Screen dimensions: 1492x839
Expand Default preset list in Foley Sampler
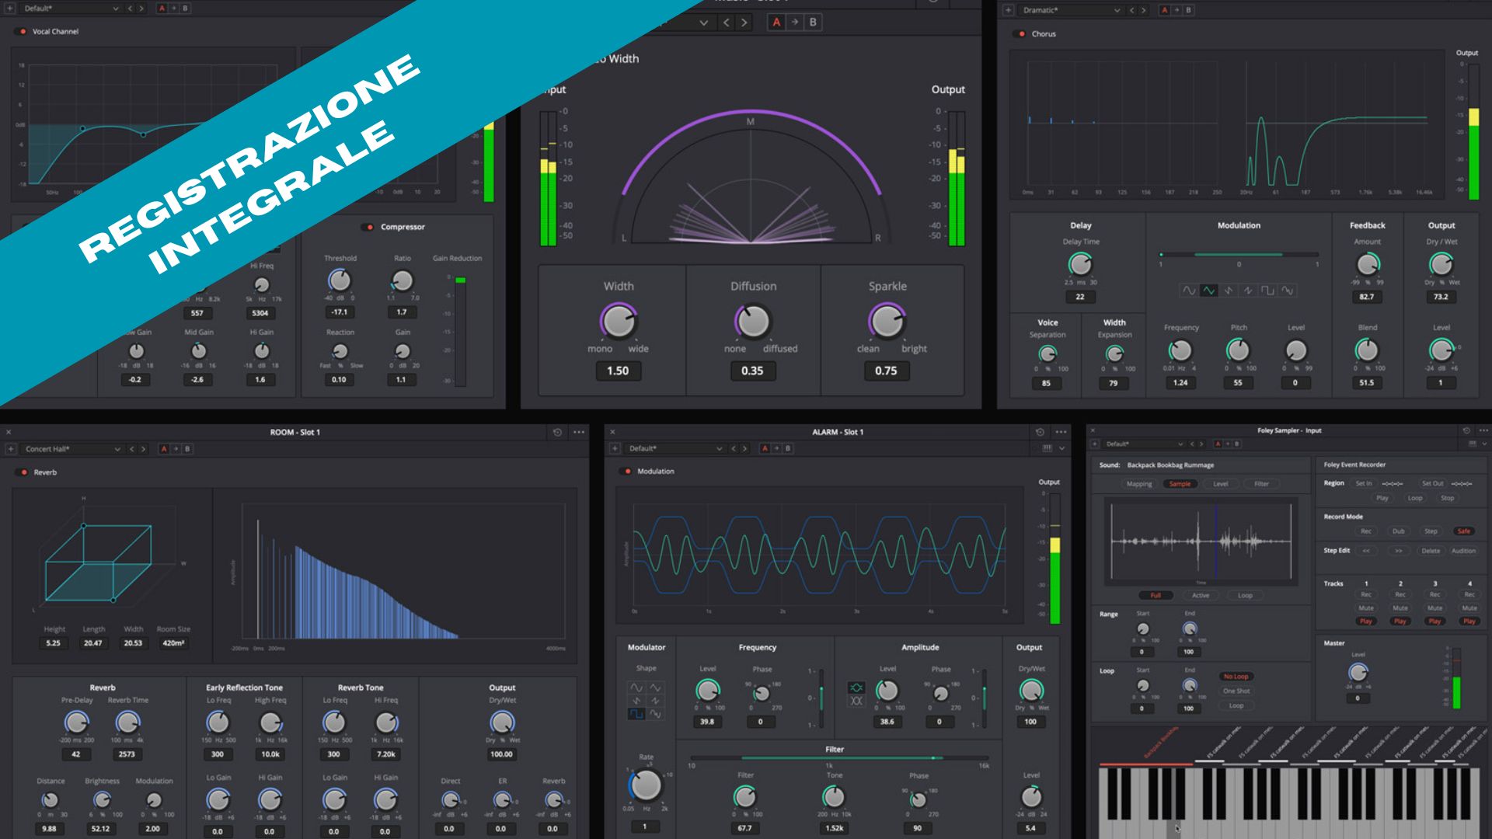pos(1180,444)
